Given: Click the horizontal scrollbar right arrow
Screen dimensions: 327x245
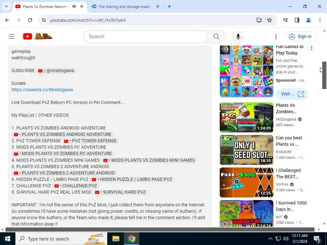Looking at the screenshot, I should point(319,230).
